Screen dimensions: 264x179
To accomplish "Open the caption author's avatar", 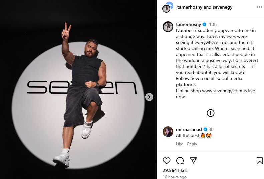I will coord(168,26).
